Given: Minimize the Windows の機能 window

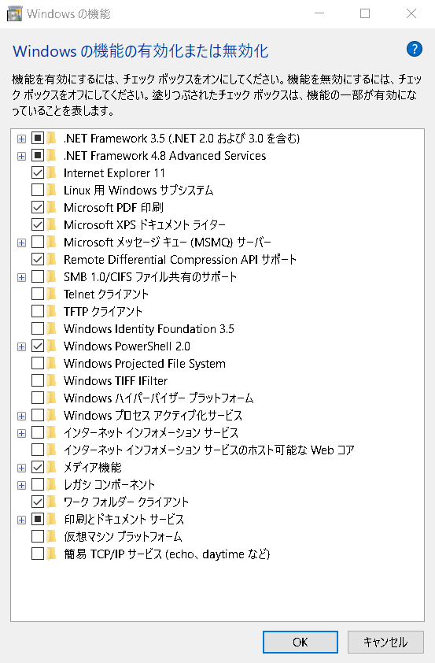Looking at the screenshot, I should coord(319,13).
